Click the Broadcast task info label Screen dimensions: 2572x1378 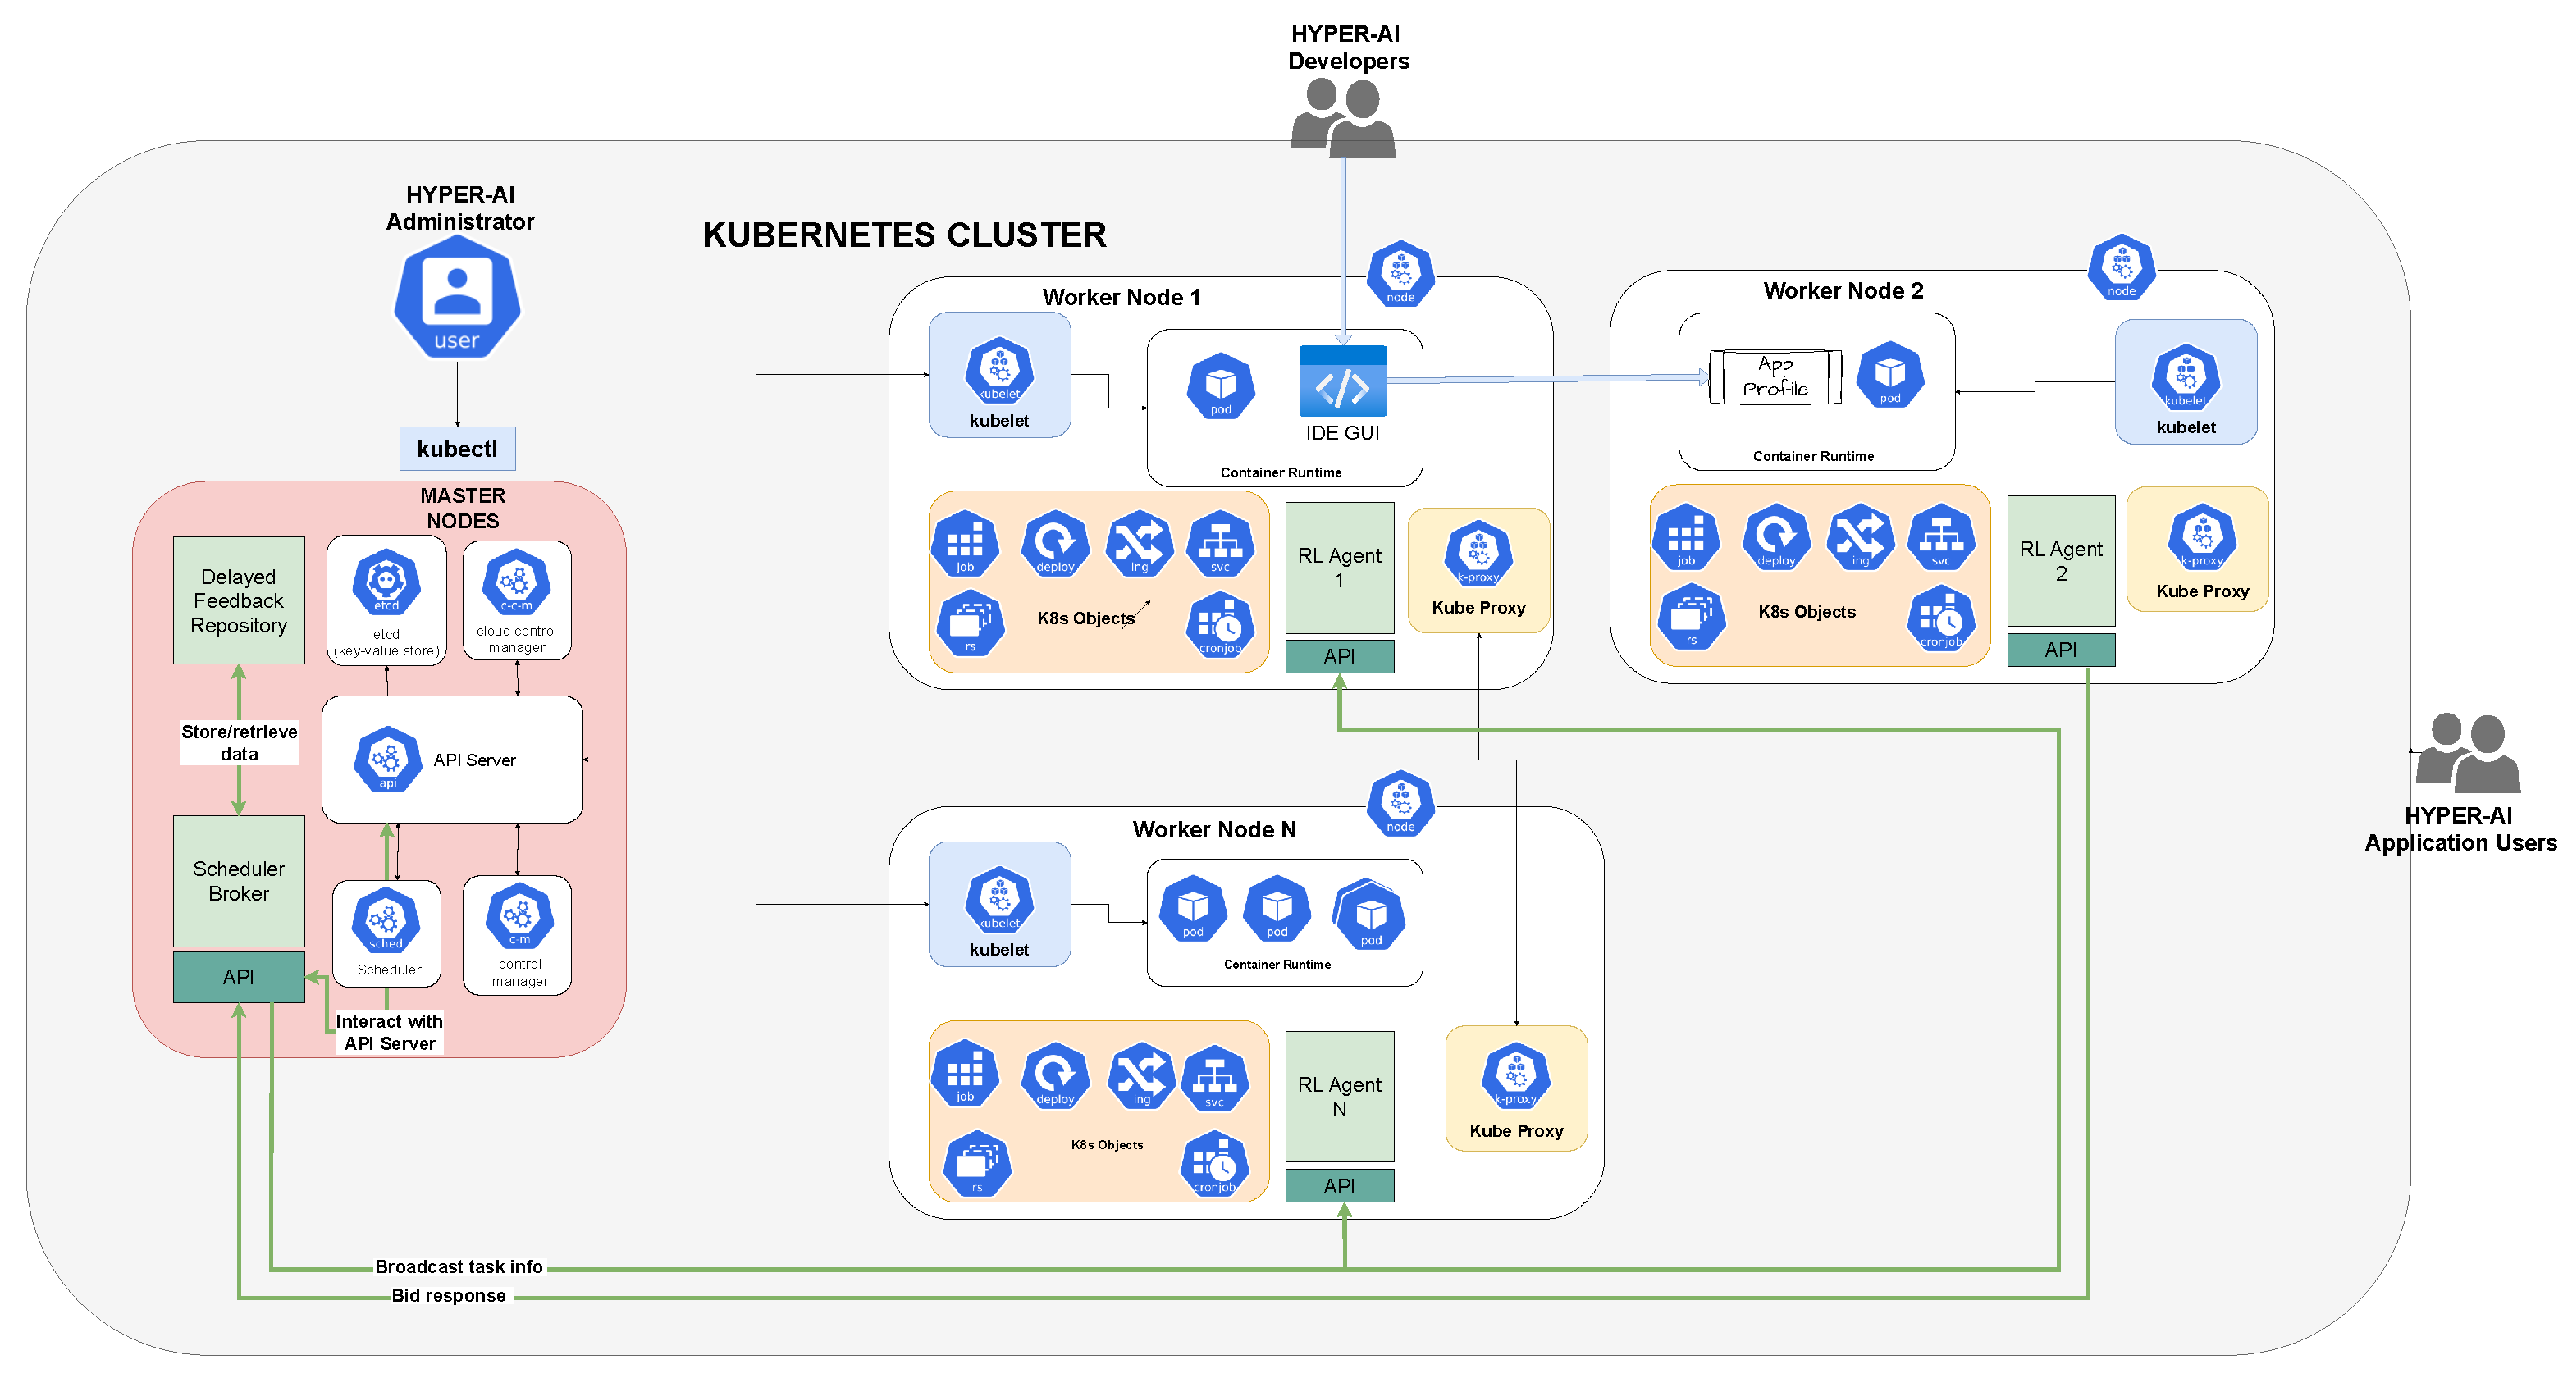pos(459,1266)
